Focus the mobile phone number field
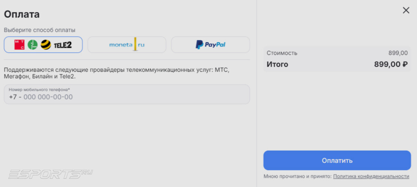This screenshot has height=187, width=417. click(x=127, y=94)
